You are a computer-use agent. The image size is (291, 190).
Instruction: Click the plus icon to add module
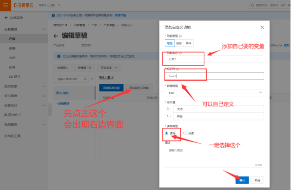(x=92, y=79)
